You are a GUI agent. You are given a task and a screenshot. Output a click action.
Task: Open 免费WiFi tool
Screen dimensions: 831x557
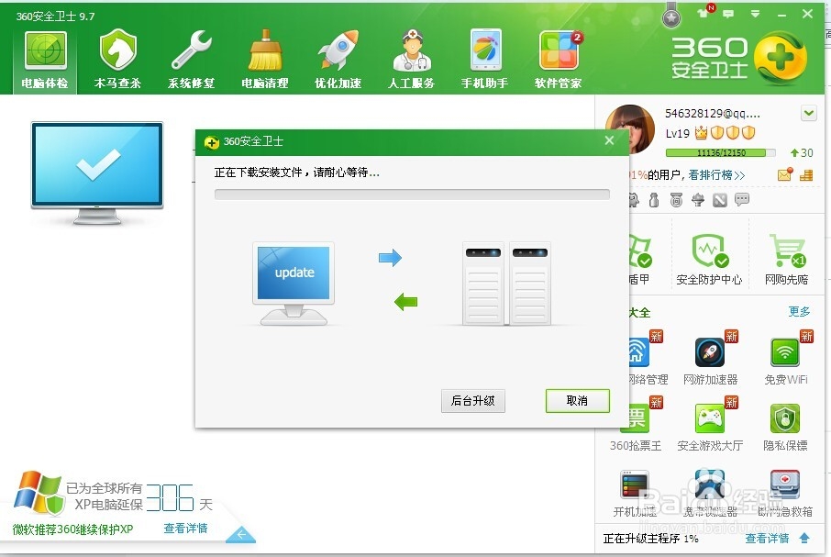click(x=786, y=358)
